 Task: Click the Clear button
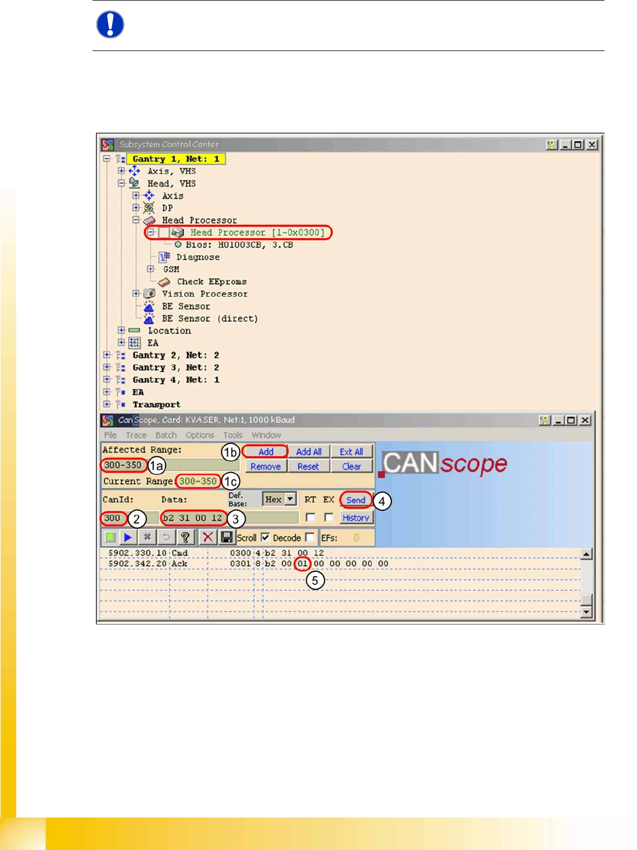352,466
